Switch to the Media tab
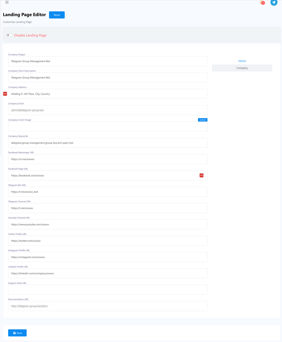 click(242, 61)
